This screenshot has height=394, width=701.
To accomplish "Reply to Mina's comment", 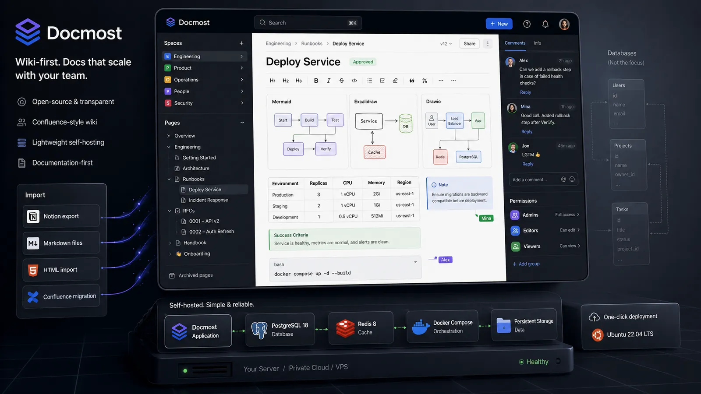I will click(x=527, y=132).
